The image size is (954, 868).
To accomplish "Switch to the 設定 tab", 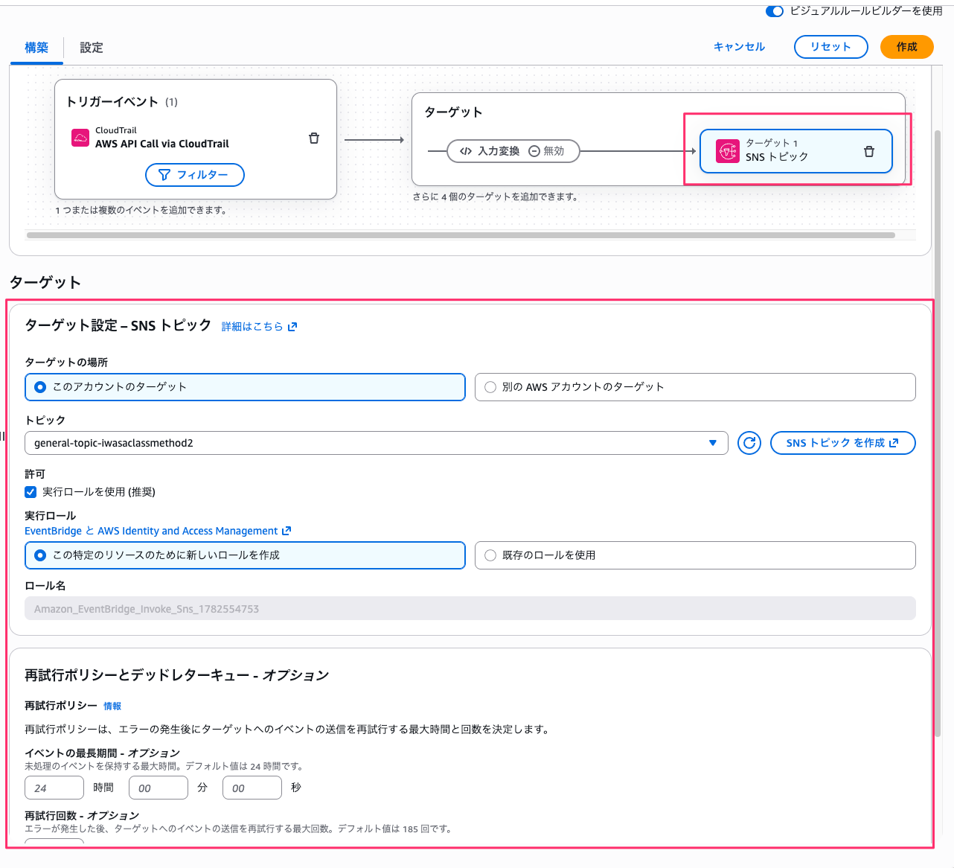I will [x=91, y=47].
